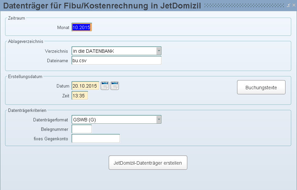Screen dimensions: 297x190
Task: Open the 'GSWB (G)' format combo box
Action: coord(116,119)
